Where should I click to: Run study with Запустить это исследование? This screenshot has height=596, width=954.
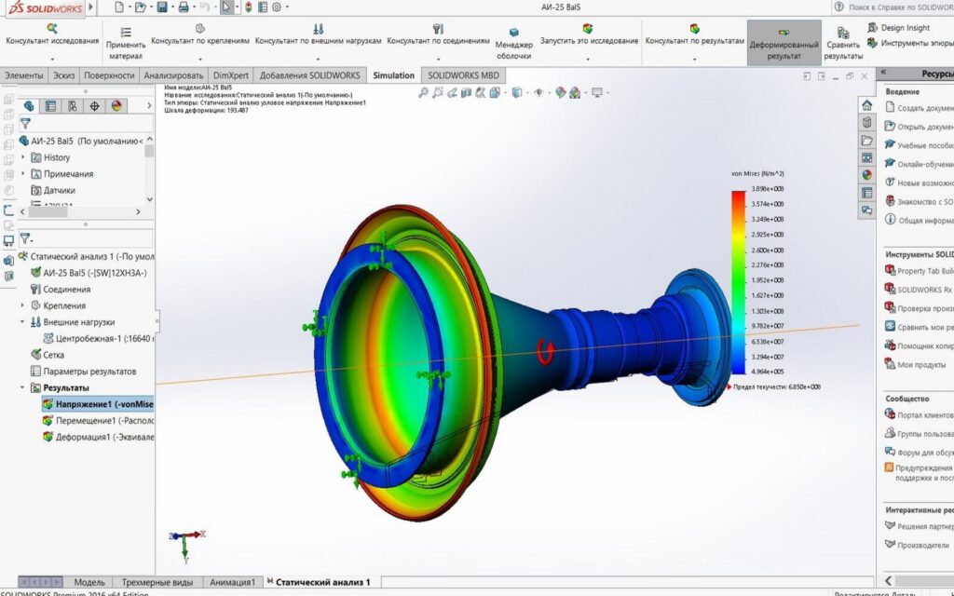tap(588, 29)
